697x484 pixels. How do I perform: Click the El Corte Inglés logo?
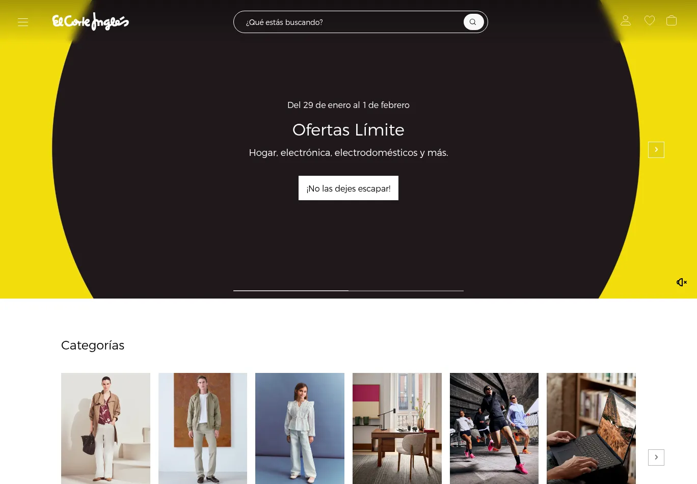coord(91,21)
